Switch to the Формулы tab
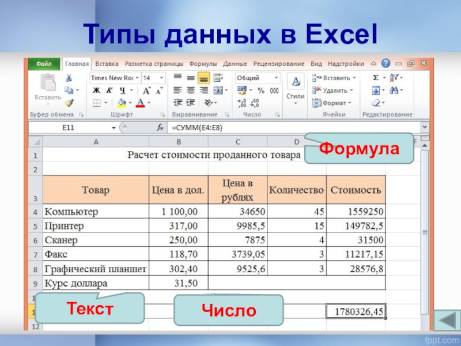 (x=203, y=64)
